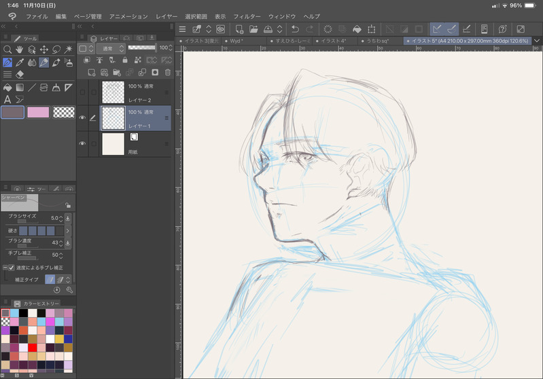543x379 pixels.
Task: Open the layer palette color dropdown
Action: 86,49
